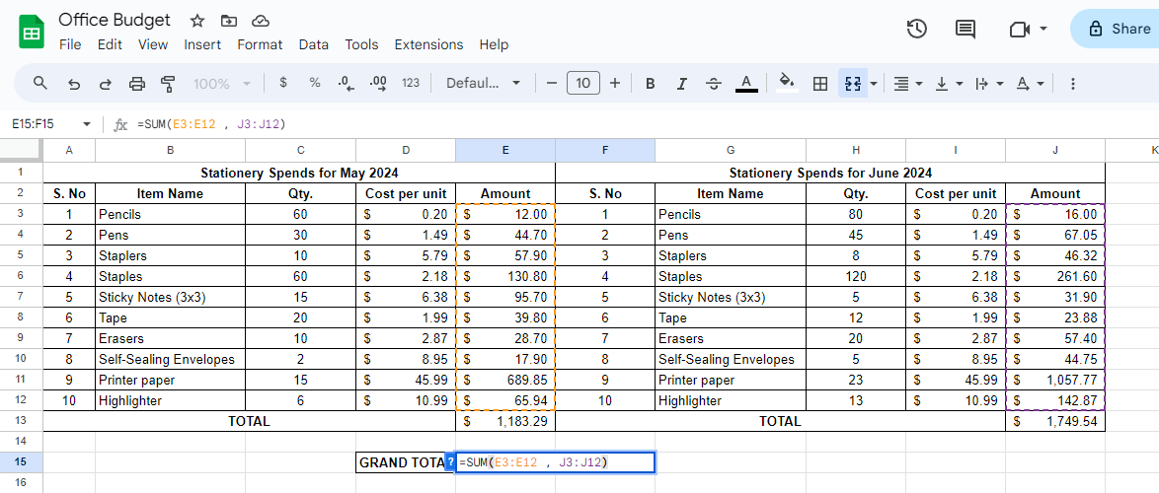1159x493 pixels.
Task: Open fill color picker
Action: 787,84
